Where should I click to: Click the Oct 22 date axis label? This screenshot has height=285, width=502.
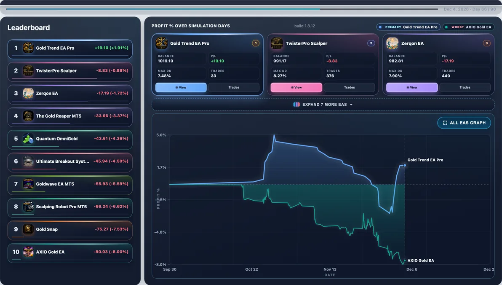(x=251, y=269)
